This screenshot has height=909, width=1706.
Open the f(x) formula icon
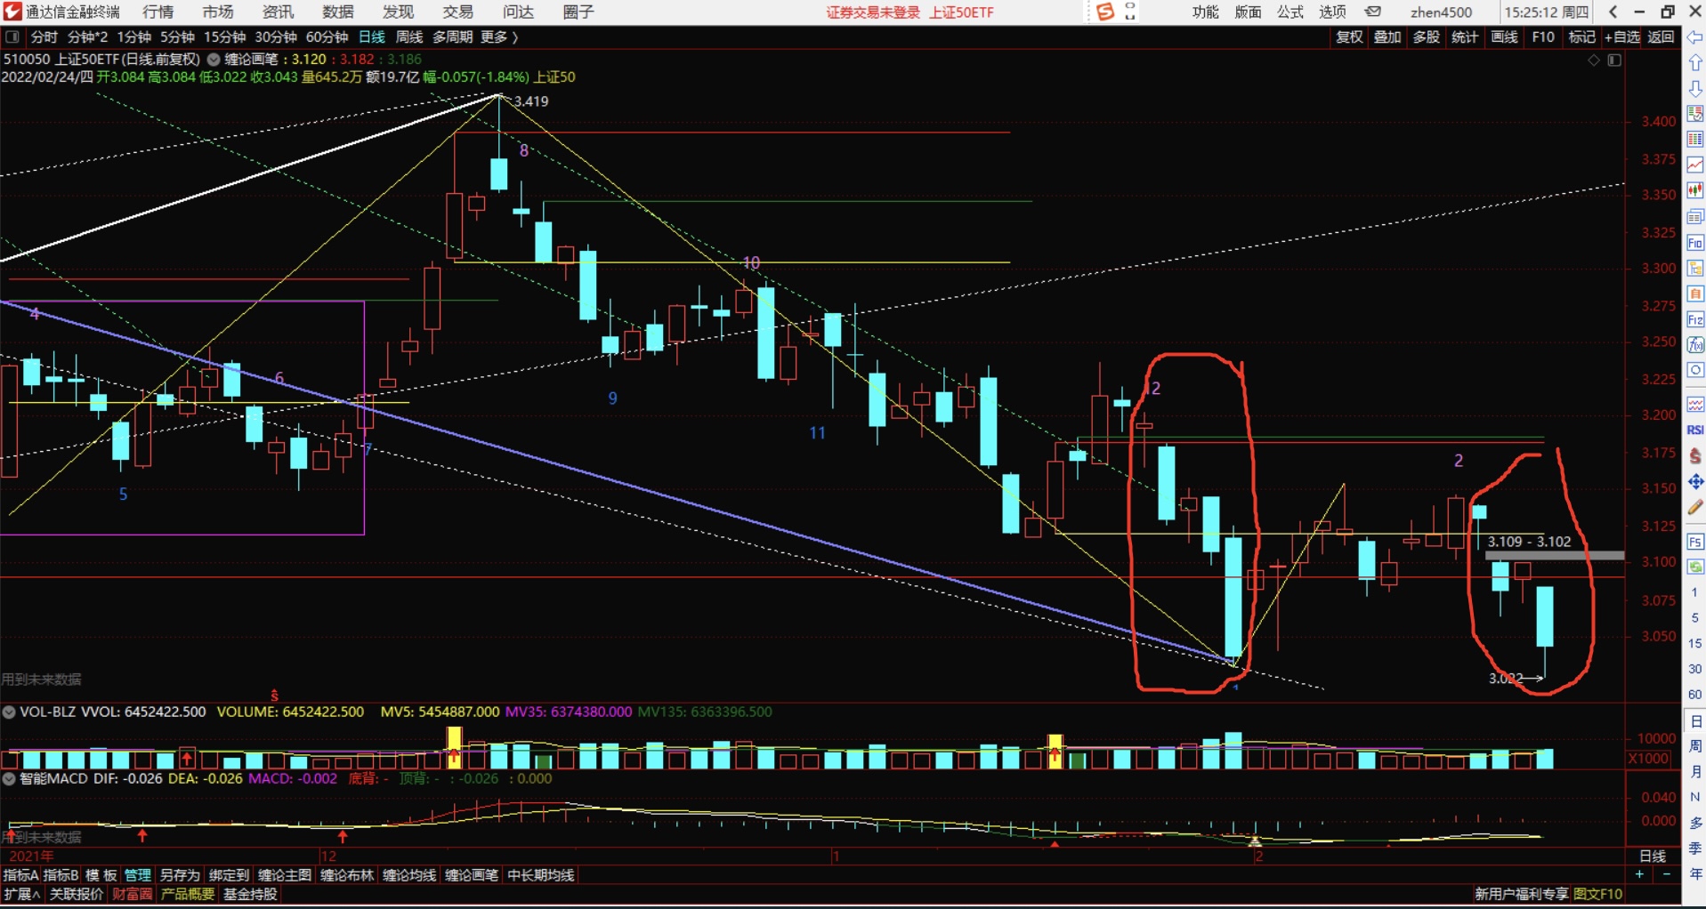click(x=1695, y=345)
